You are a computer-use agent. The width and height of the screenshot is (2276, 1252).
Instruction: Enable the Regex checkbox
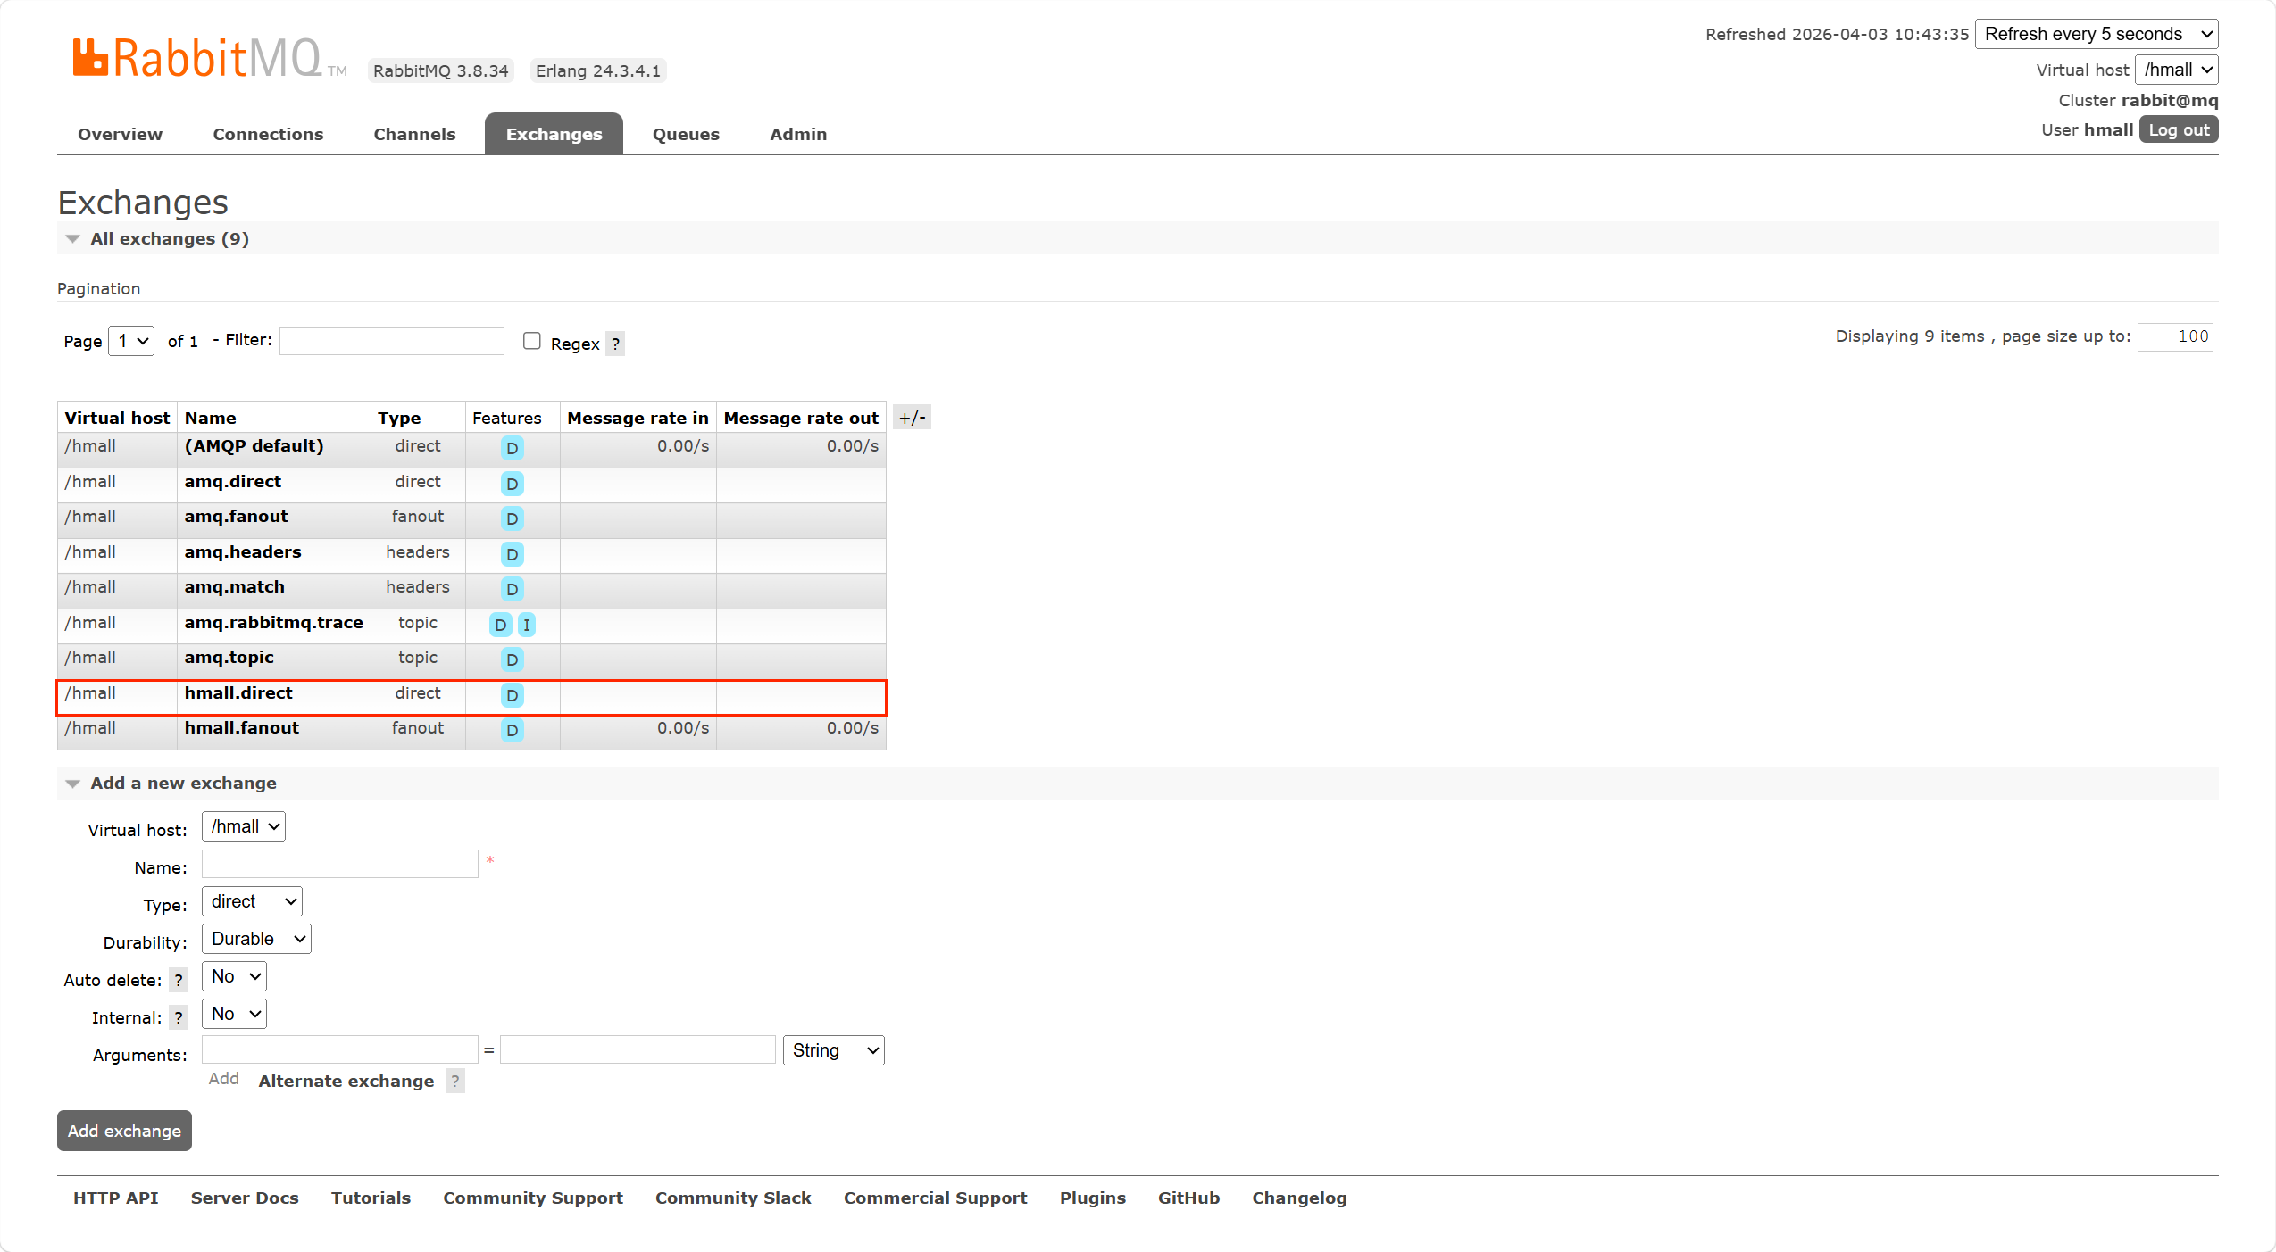click(x=532, y=341)
